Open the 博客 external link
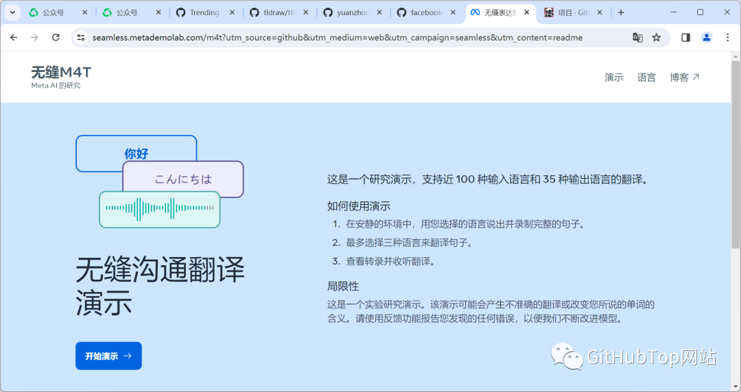 click(684, 77)
